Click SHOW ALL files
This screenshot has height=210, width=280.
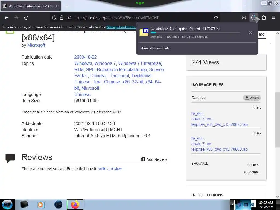pyautogui.click(x=200, y=164)
